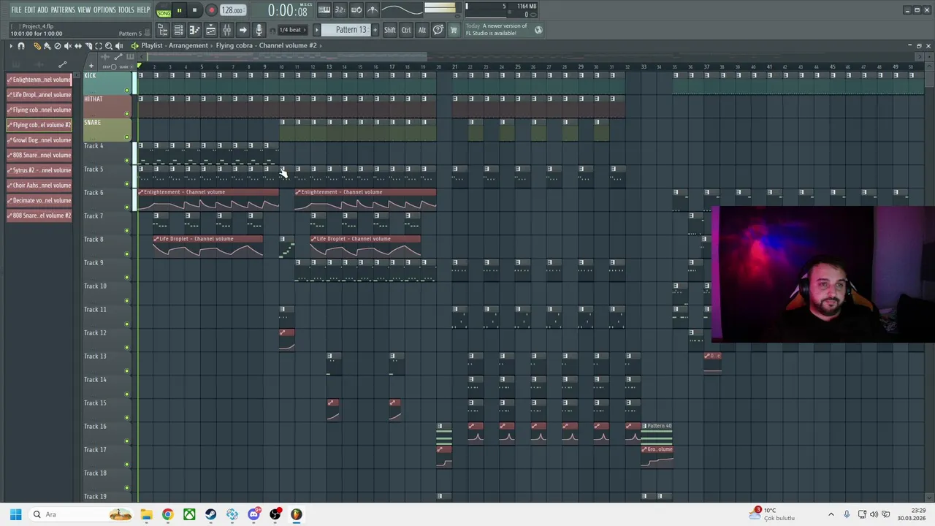935x526 pixels.
Task: Open the PATTERNS menu
Action: 63,9
